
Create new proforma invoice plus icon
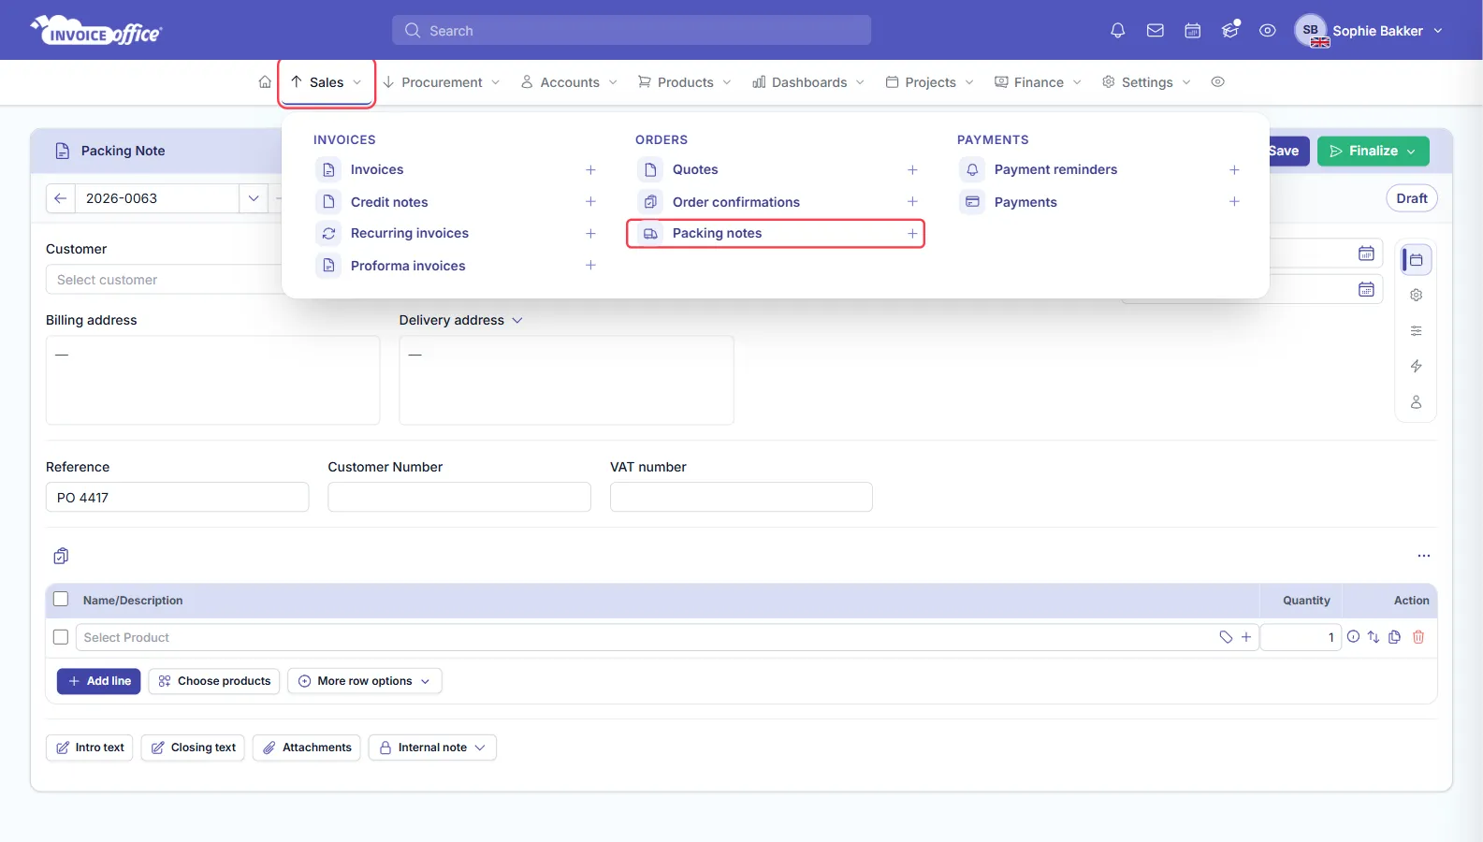pyautogui.click(x=590, y=266)
